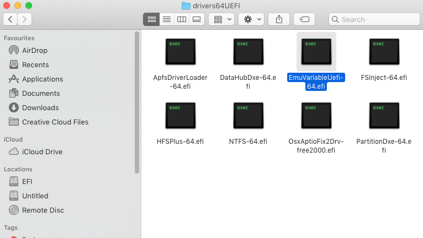The image size is (423, 238).
Task: Select the ApfsDriverLoader-64.efi exec icon
Action: [181, 51]
